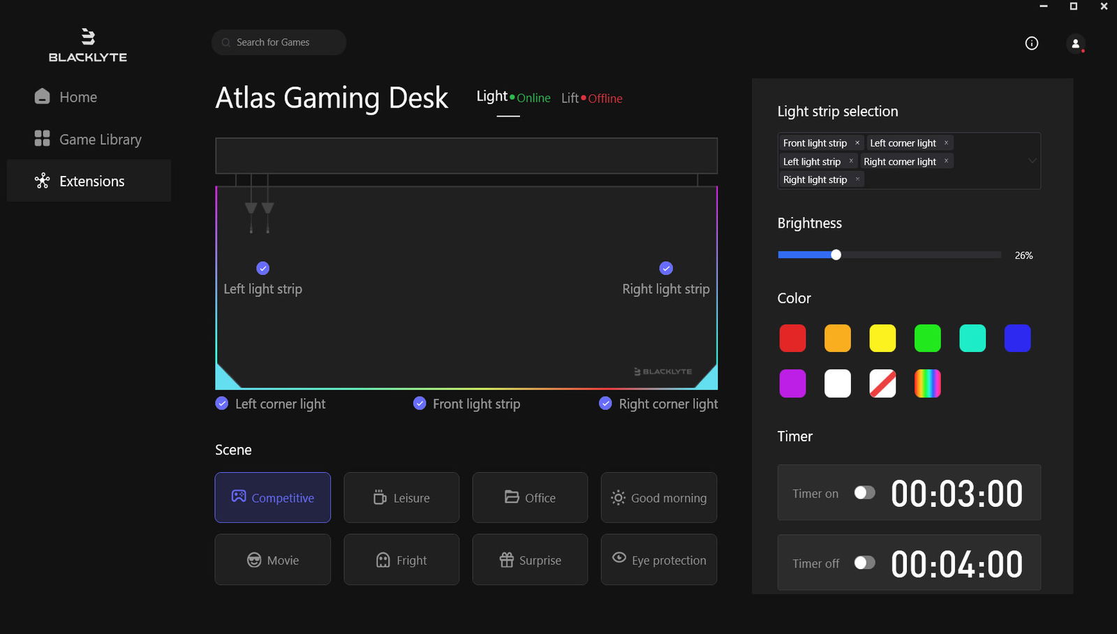This screenshot has height=634, width=1117.
Task: Click the Search for Games field
Action: [279, 43]
